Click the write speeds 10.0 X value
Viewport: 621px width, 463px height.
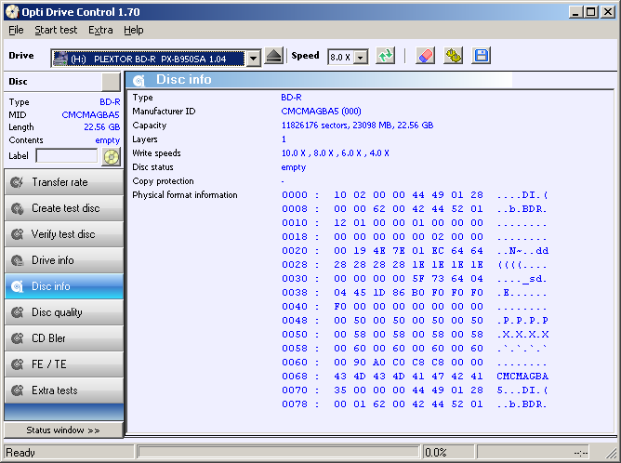click(335, 152)
